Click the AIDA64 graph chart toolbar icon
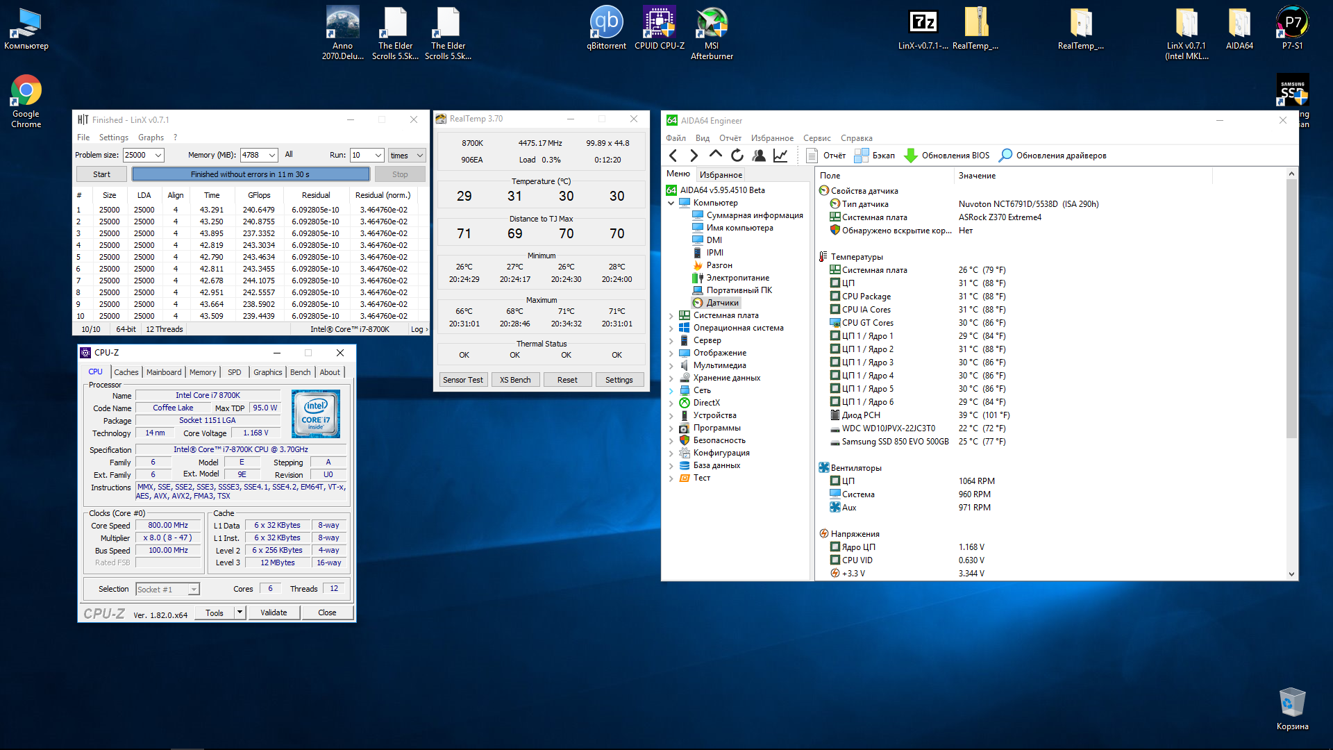 click(x=780, y=156)
